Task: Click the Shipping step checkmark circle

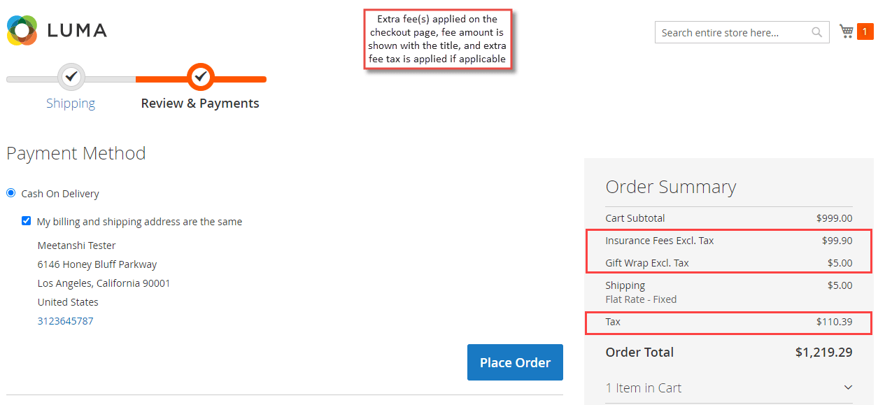Action: 71,77
